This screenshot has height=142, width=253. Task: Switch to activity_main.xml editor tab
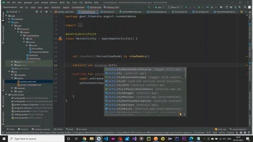(x=64, y=12)
